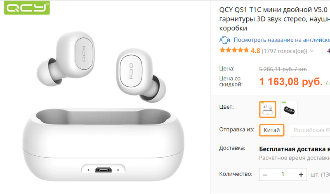Click the right white earbud in the product image
The width and height of the screenshot is (330, 194).
141,75
